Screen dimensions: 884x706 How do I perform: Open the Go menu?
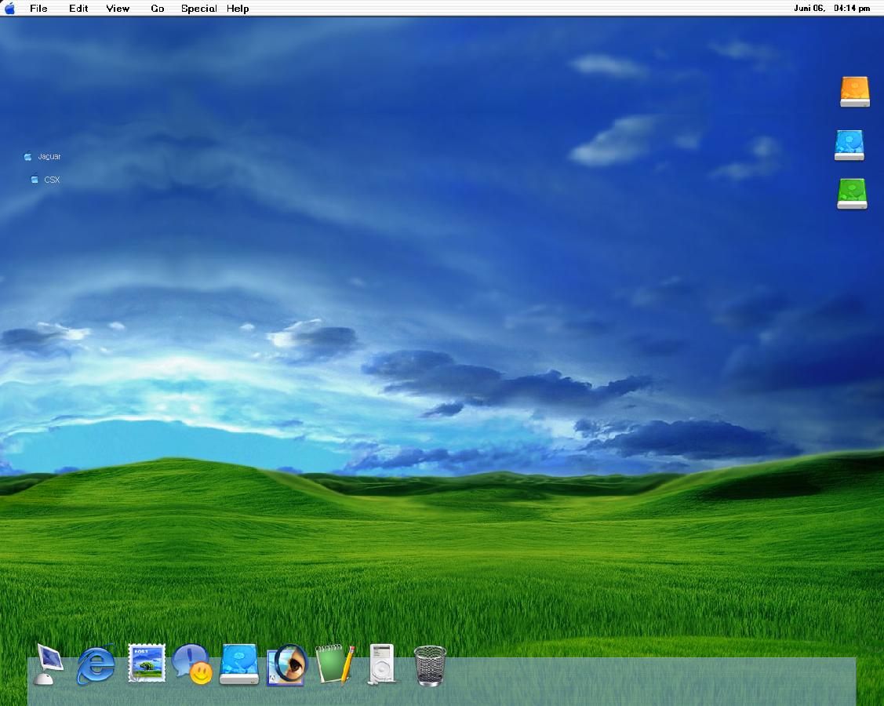158,9
